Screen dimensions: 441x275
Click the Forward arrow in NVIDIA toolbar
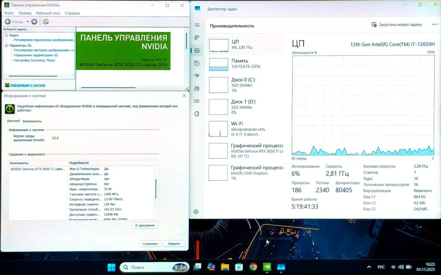[34, 22]
